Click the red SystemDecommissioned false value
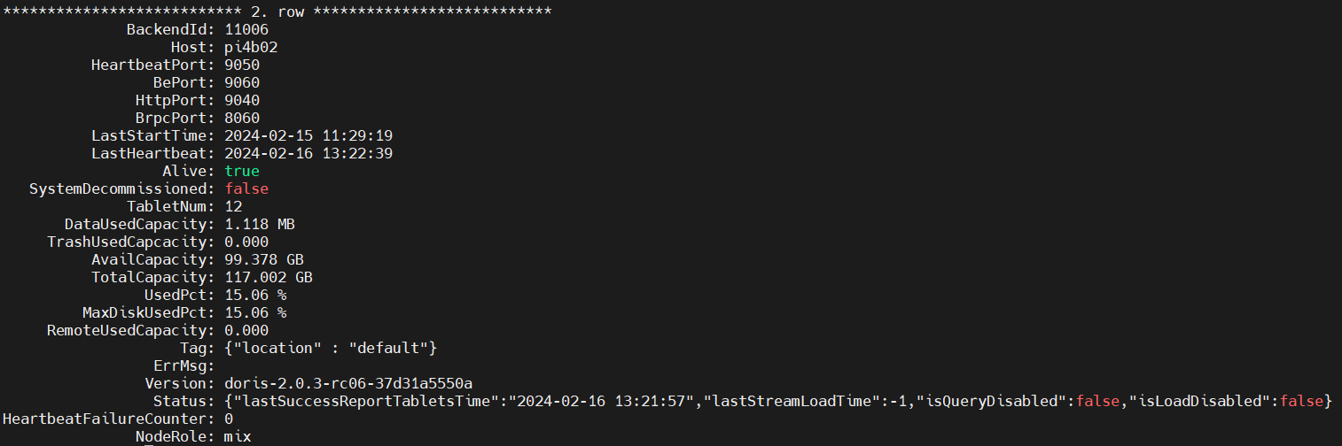 click(246, 188)
